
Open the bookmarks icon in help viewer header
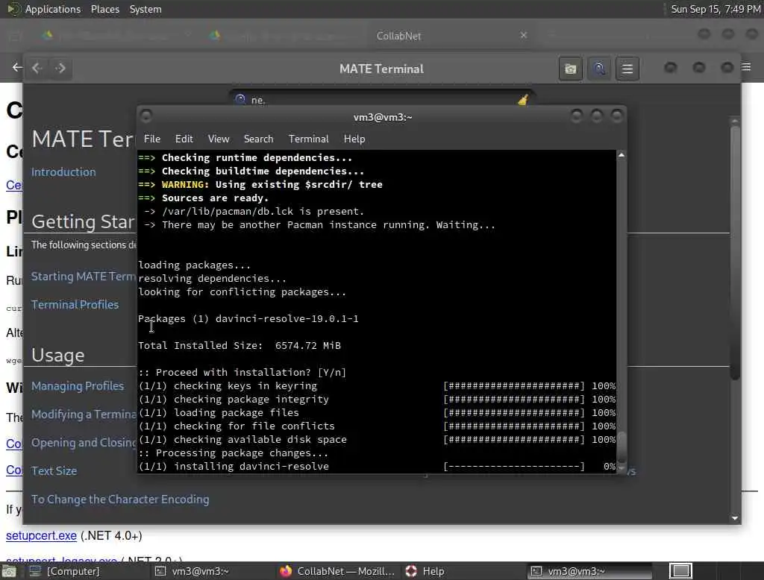pos(571,69)
